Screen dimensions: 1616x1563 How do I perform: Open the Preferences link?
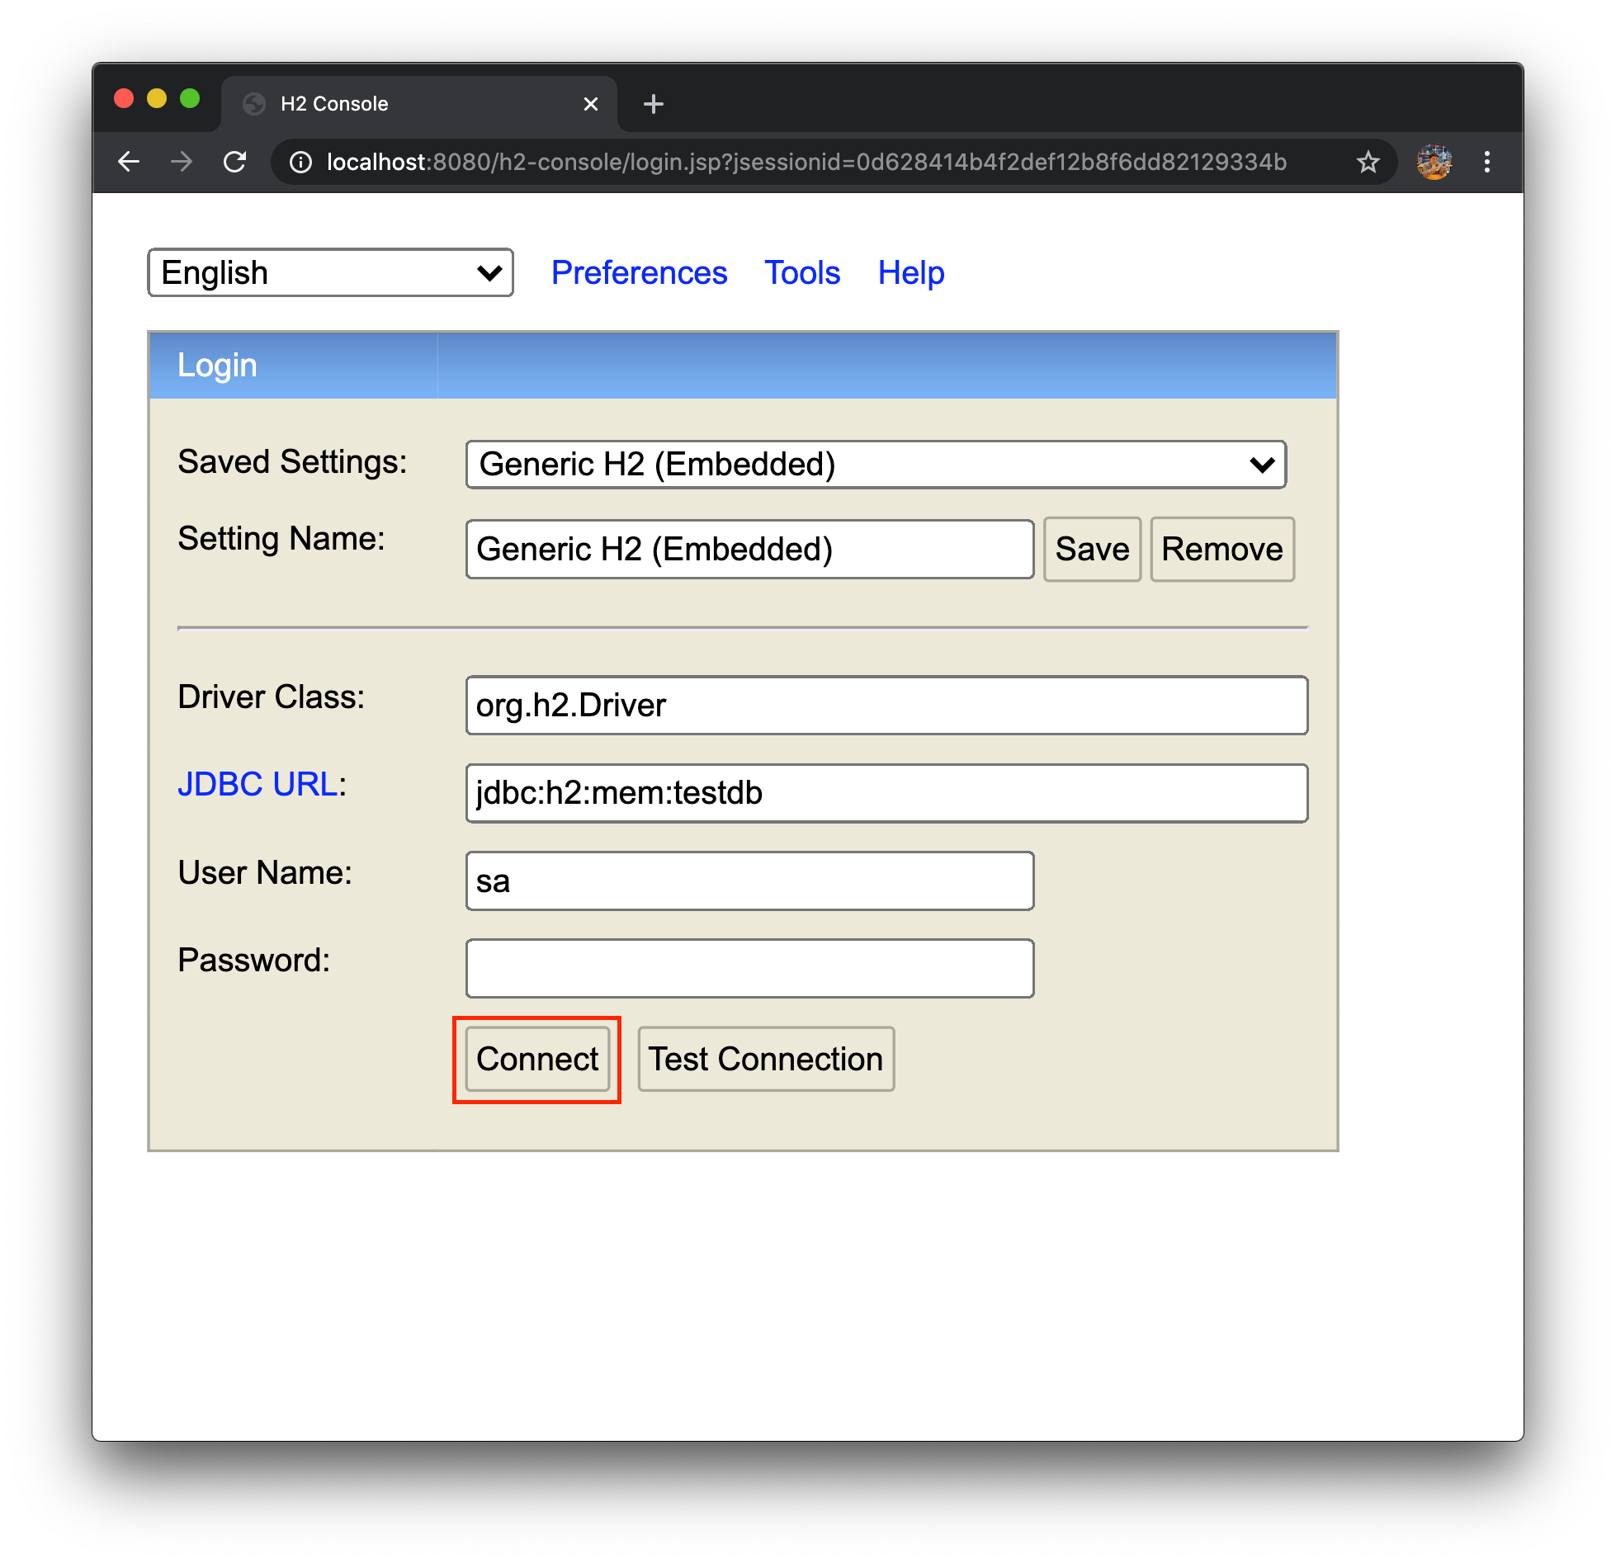[639, 272]
